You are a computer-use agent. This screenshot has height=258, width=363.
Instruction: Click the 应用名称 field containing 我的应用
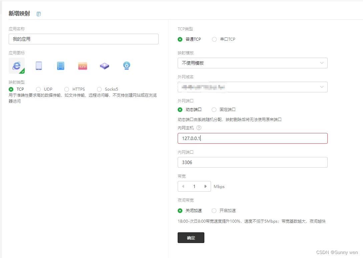[84, 39]
